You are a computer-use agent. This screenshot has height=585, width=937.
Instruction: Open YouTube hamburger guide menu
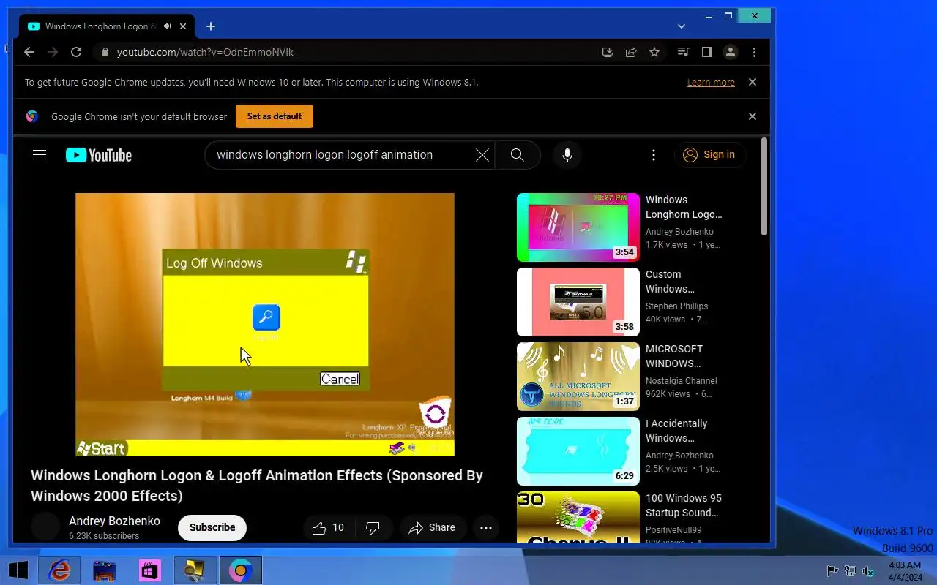pyautogui.click(x=40, y=154)
